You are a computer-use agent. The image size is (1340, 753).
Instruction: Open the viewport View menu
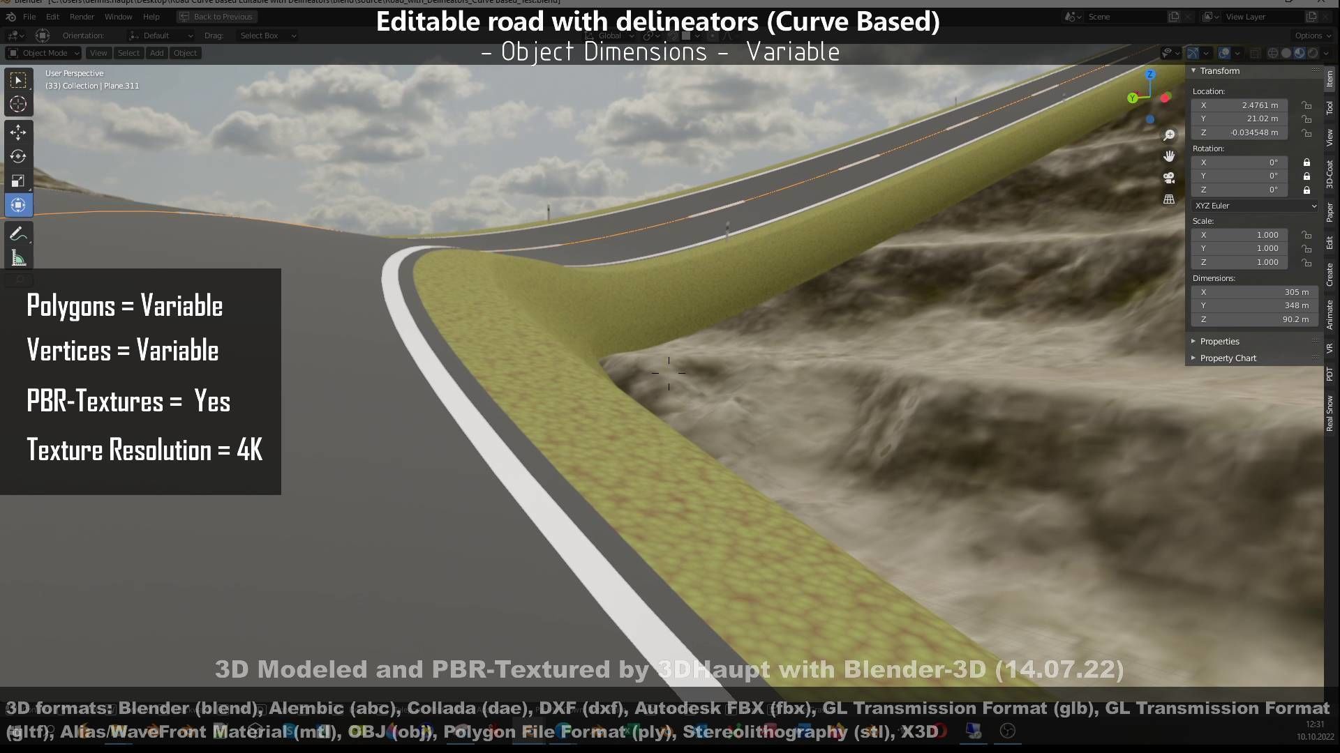(98, 53)
